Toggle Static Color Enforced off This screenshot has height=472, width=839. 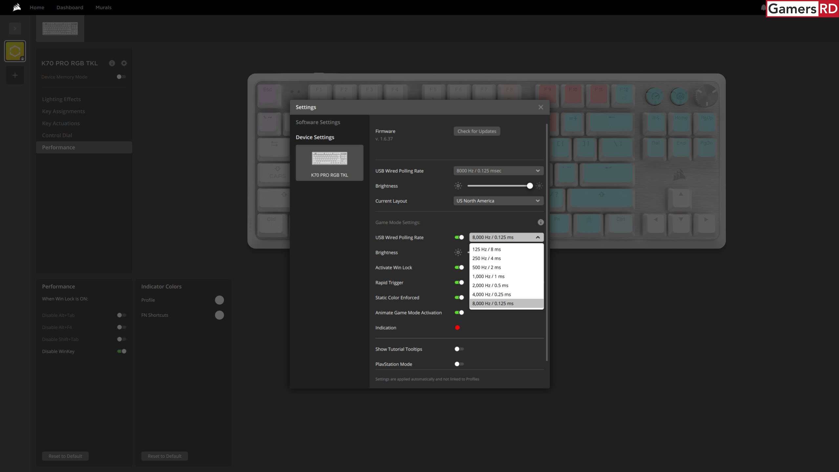pos(459,297)
